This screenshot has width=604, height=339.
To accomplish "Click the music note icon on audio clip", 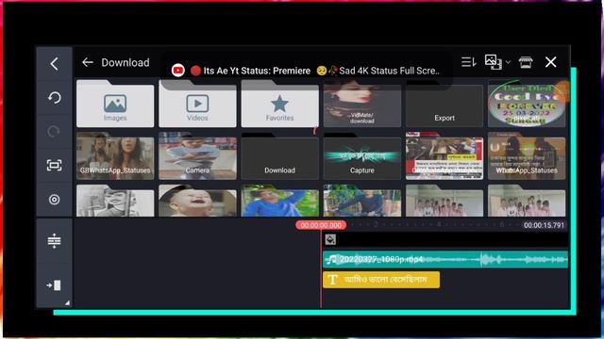I will 331,260.
